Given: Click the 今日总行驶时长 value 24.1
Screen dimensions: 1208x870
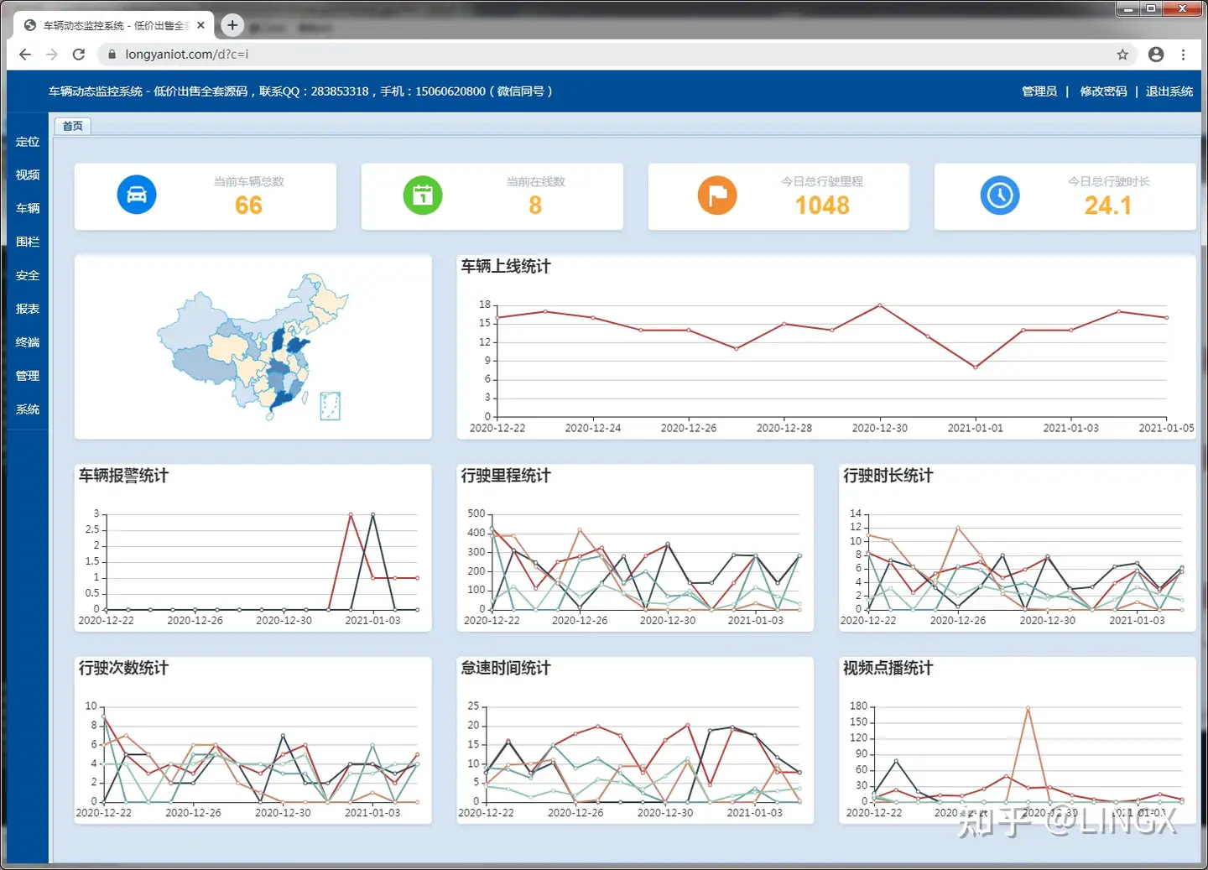Looking at the screenshot, I should 1108,206.
